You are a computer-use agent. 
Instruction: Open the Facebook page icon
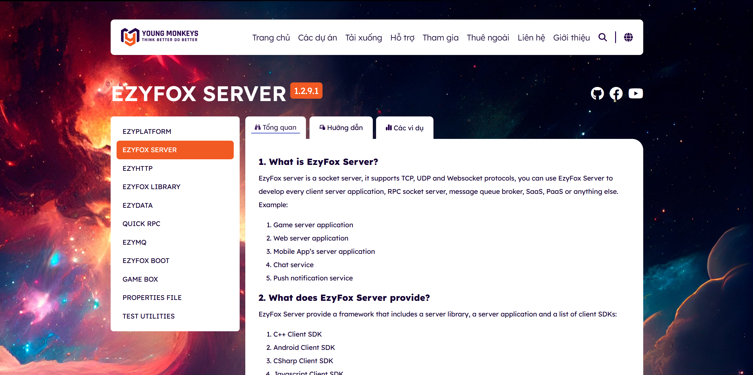tap(616, 93)
